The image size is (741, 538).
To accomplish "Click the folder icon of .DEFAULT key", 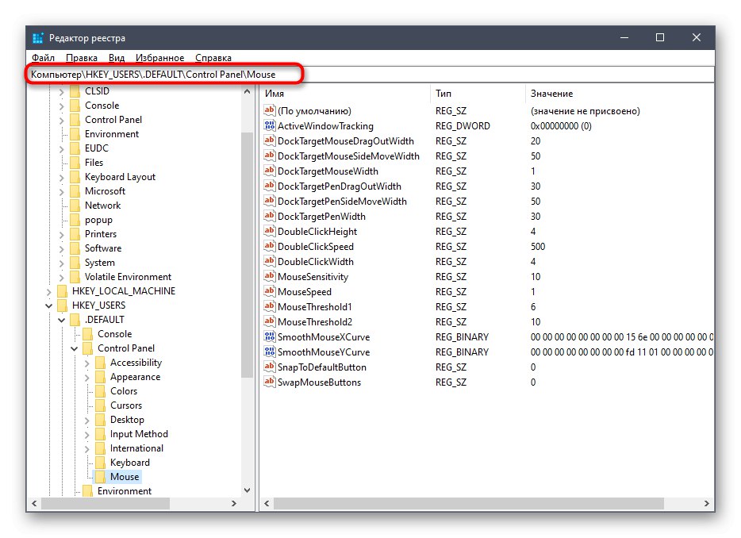I will coord(75,320).
